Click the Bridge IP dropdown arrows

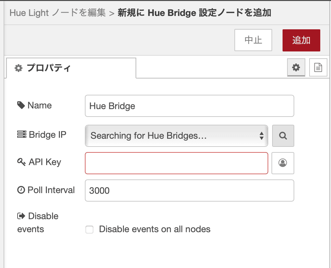(261, 136)
